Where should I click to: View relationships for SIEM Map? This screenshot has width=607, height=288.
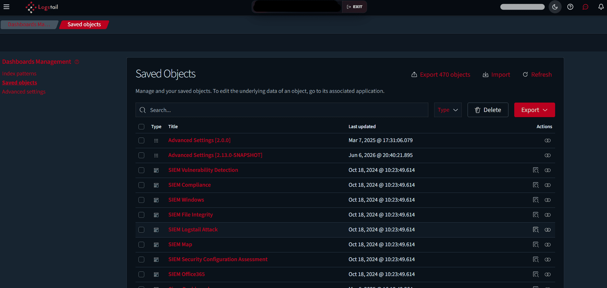548,245
